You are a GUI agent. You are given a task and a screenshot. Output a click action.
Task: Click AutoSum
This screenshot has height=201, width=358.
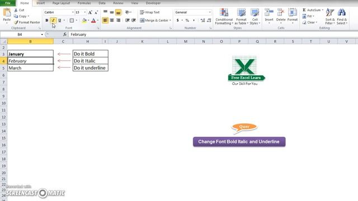[x=313, y=10]
